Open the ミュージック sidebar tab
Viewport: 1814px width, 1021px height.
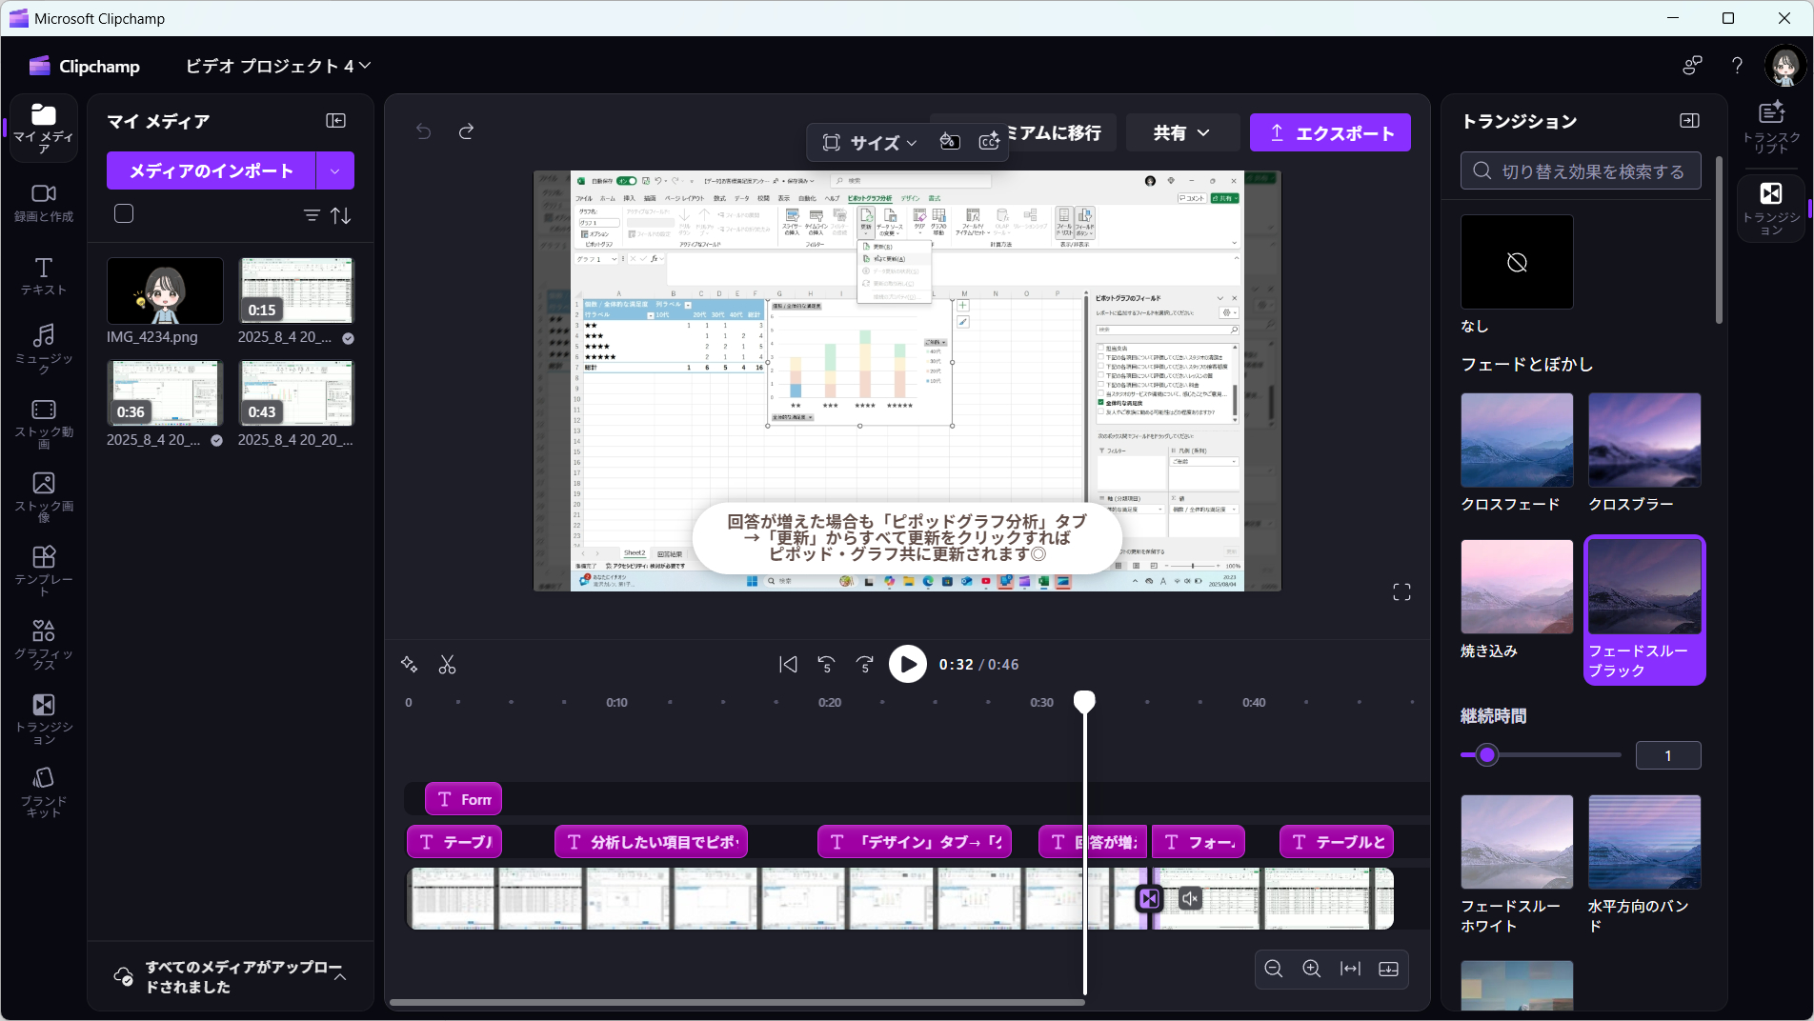[x=44, y=349]
